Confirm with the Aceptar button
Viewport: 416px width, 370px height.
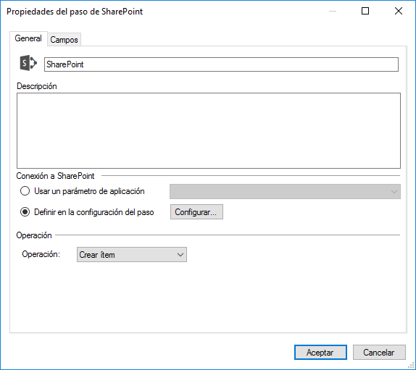click(x=320, y=352)
